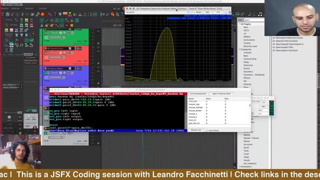Select the Channel Strip category
320x180 pixels.
250,59
